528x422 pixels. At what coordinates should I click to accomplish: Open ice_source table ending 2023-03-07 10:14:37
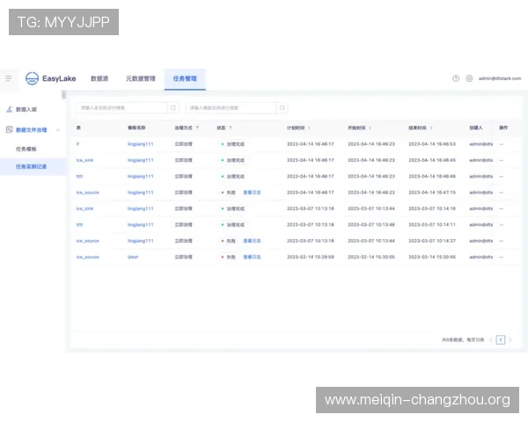(87, 241)
